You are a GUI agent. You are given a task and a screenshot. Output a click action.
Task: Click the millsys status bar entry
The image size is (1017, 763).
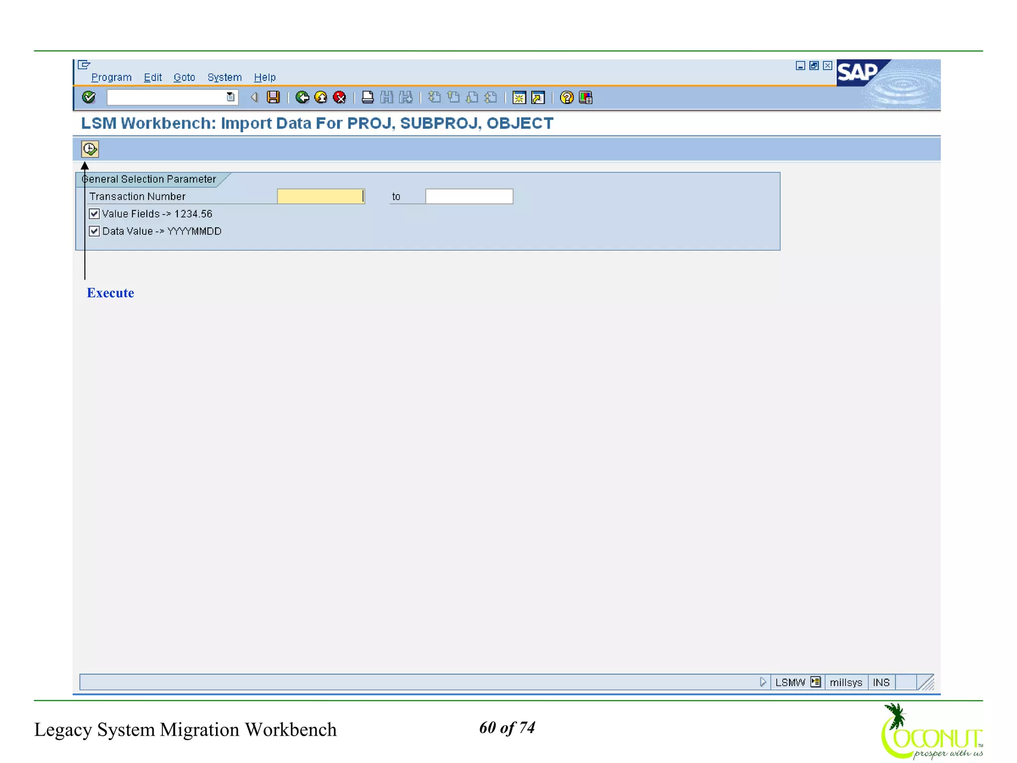pos(846,683)
